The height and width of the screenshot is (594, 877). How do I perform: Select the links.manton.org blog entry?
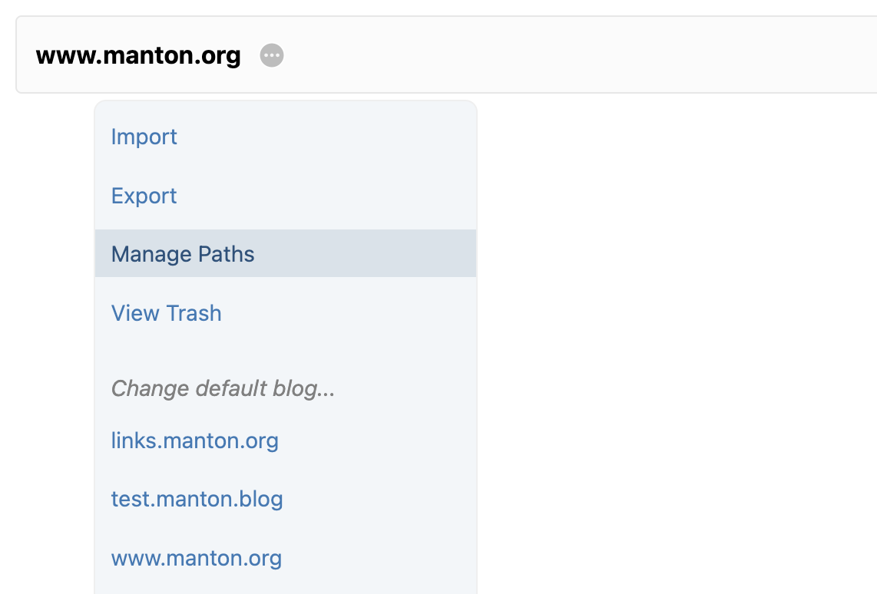pyautogui.click(x=195, y=441)
